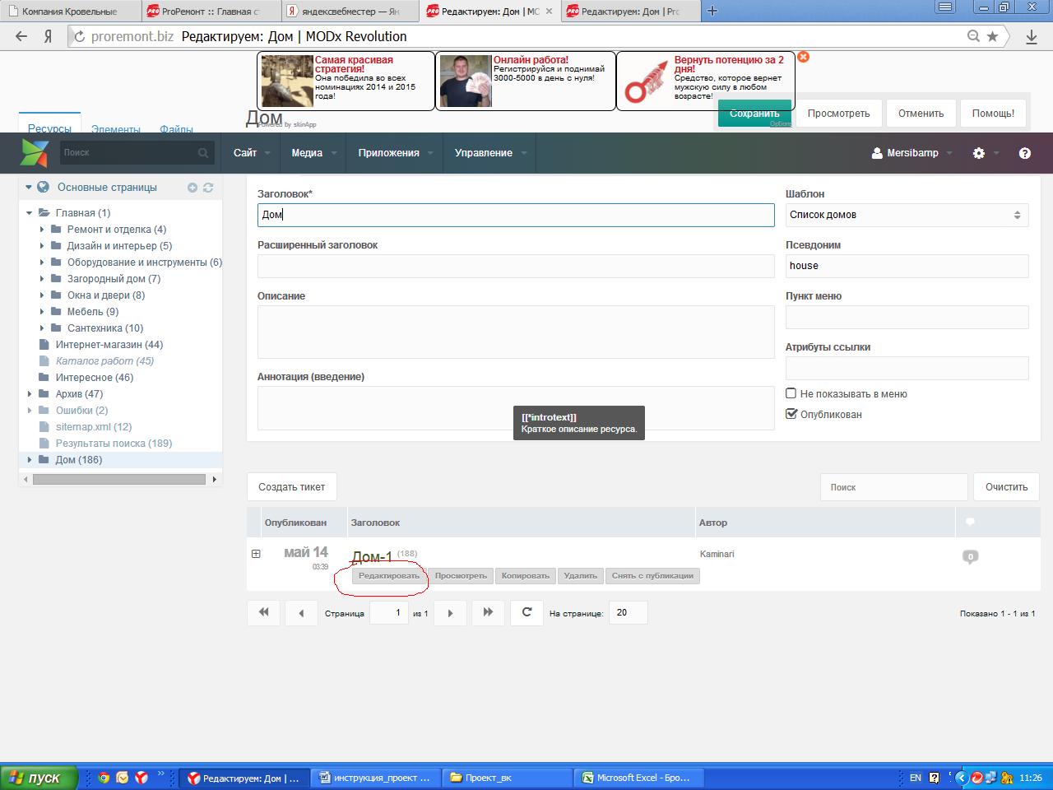
Task: Click the zoom magnifier in address bar
Action: click(x=974, y=36)
